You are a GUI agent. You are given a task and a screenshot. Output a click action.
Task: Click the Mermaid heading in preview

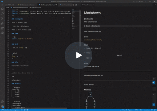pos(87,90)
